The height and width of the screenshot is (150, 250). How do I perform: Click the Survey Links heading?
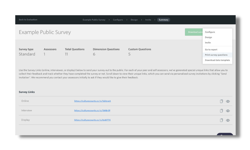(27, 92)
